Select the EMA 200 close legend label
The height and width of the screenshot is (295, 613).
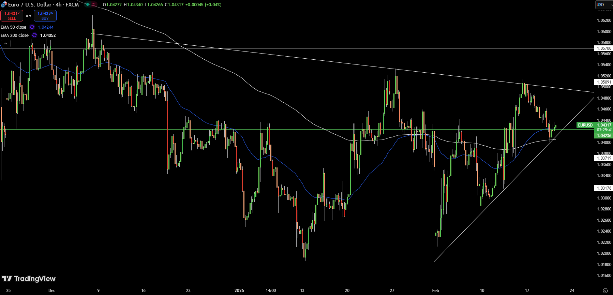(x=15, y=35)
